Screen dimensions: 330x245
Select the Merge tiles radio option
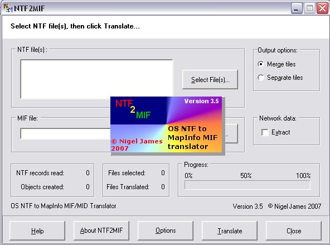click(x=261, y=64)
